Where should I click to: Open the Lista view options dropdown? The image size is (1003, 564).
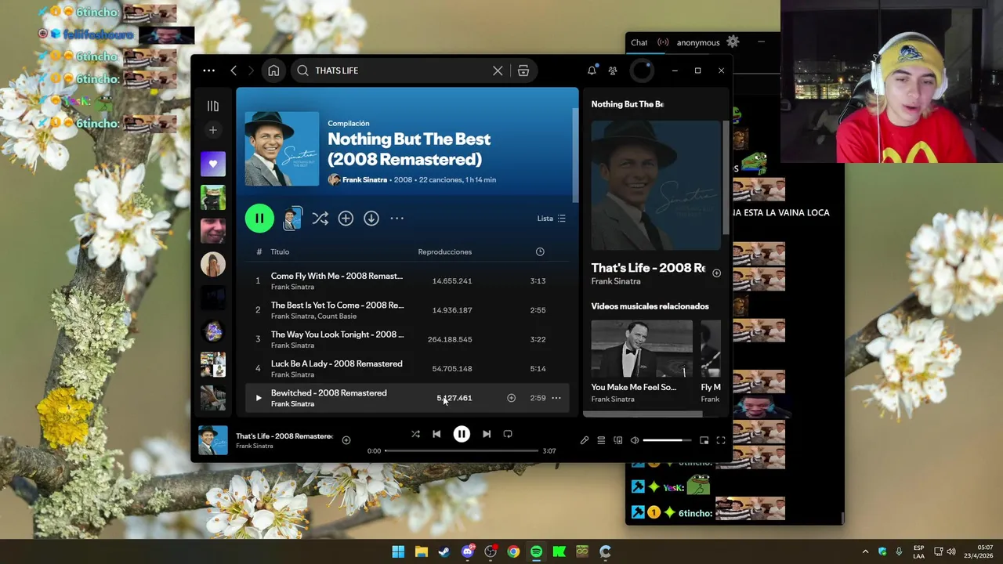click(x=552, y=219)
